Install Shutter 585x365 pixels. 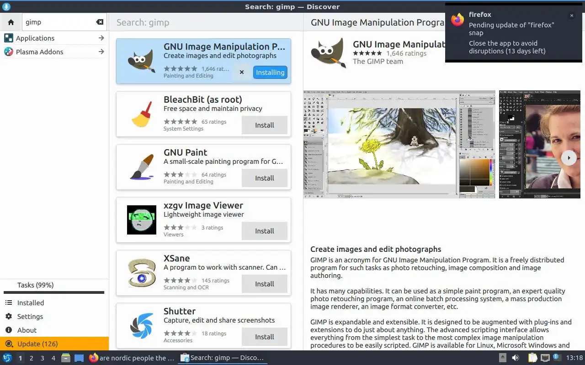pyautogui.click(x=265, y=337)
